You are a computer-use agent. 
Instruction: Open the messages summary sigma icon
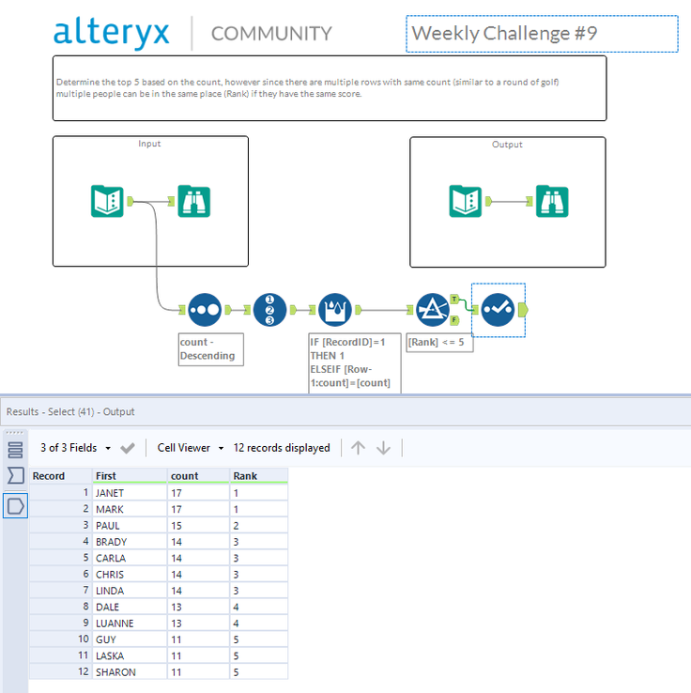15,475
